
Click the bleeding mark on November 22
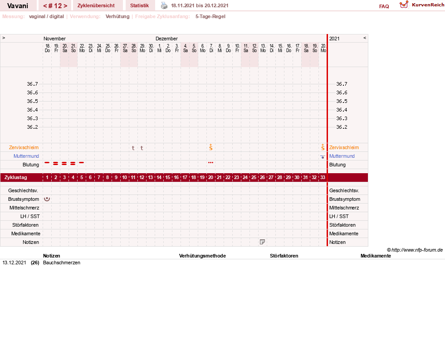[82, 162]
